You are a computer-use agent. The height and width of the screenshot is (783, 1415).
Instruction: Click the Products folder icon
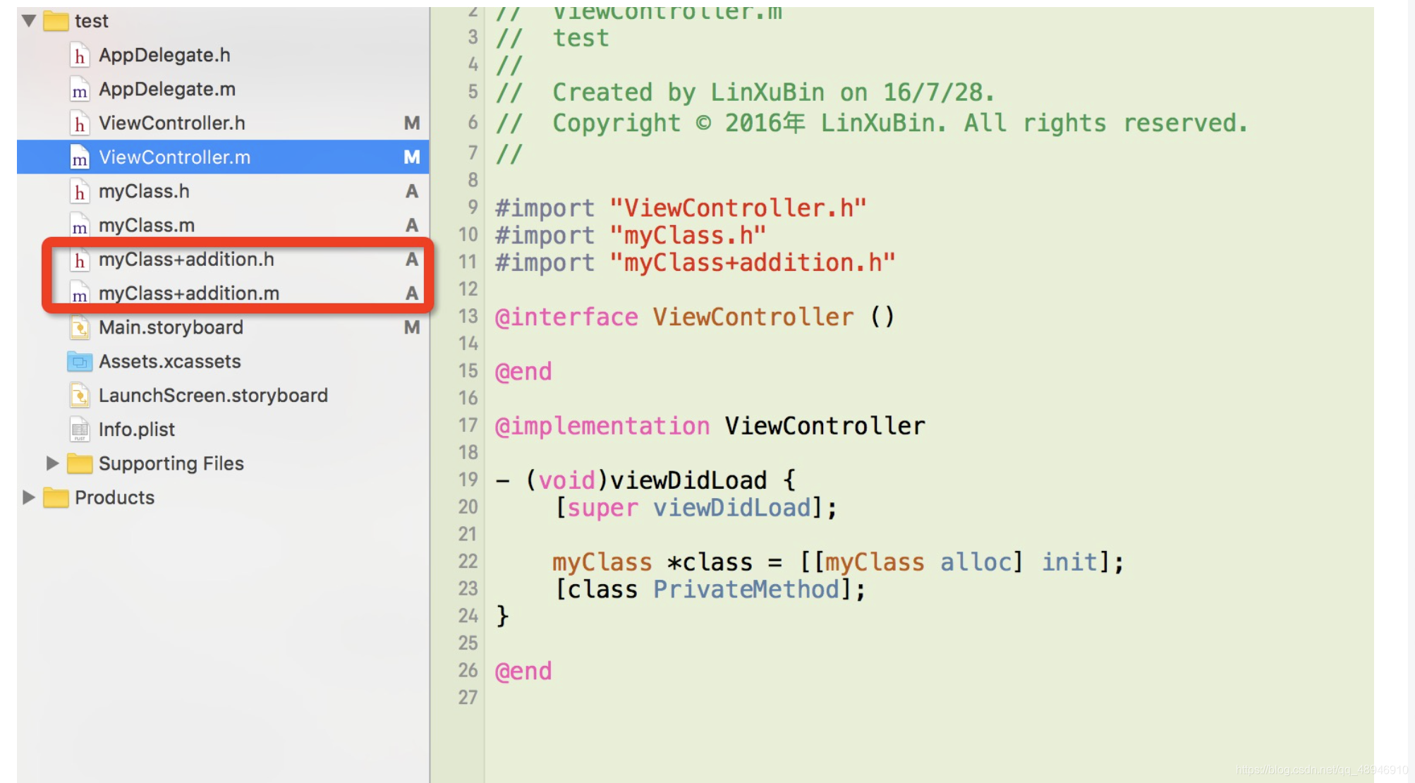(x=56, y=497)
